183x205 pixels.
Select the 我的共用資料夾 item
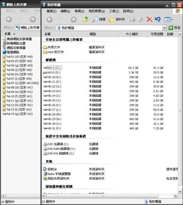point(56,179)
